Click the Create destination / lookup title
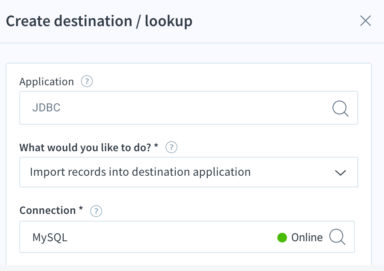This screenshot has height=271, width=384. (99, 21)
